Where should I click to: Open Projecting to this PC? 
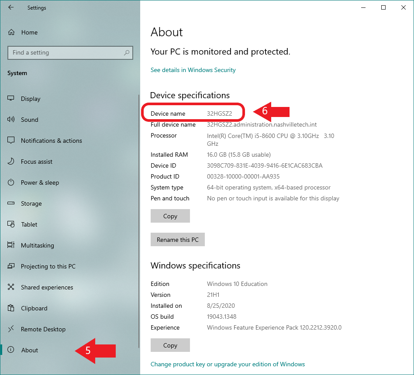(x=69, y=266)
